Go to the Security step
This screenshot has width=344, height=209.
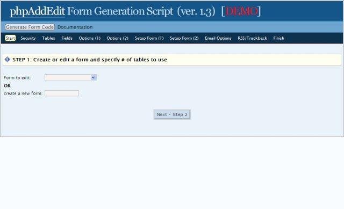pyautogui.click(x=28, y=38)
